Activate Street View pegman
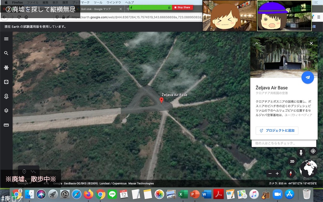Viewport: 323px width, 202px height. (301, 153)
